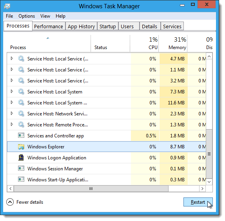
Task: Click the vertical scrollbar thumb
Action: [209, 154]
